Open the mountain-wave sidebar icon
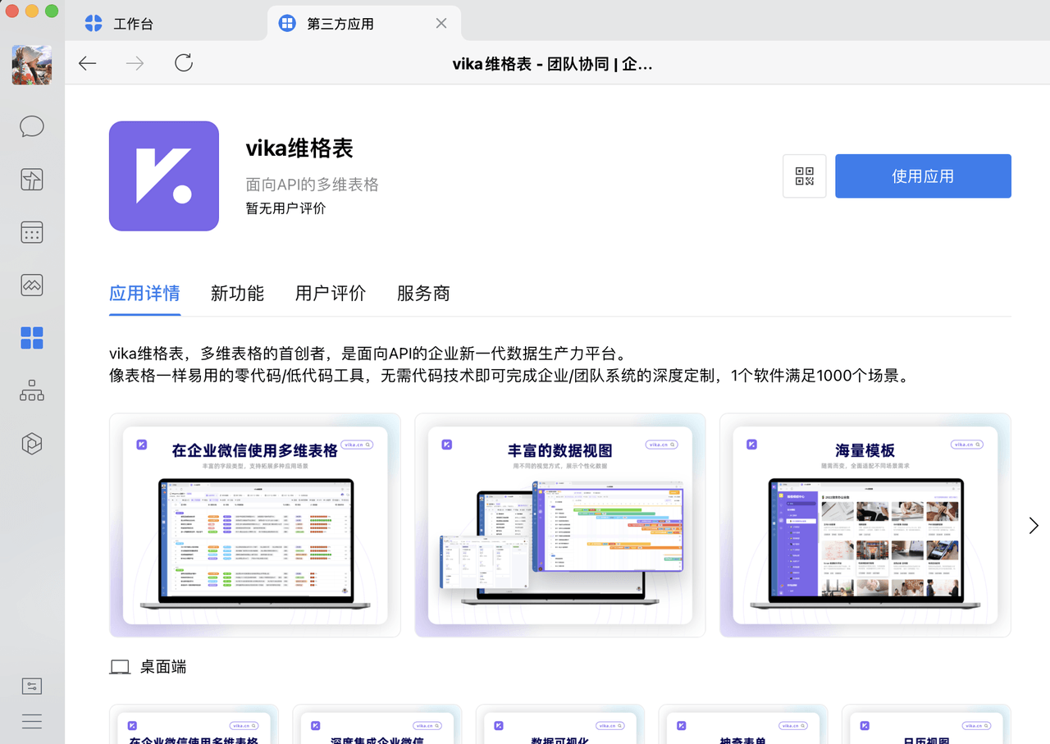The image size is (1050, 744). (x=32, y=285)
